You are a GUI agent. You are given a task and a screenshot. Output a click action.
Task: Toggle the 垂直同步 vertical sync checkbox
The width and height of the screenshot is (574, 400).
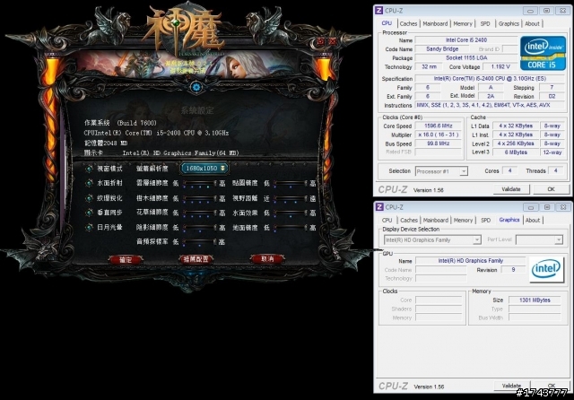(89, 213)
